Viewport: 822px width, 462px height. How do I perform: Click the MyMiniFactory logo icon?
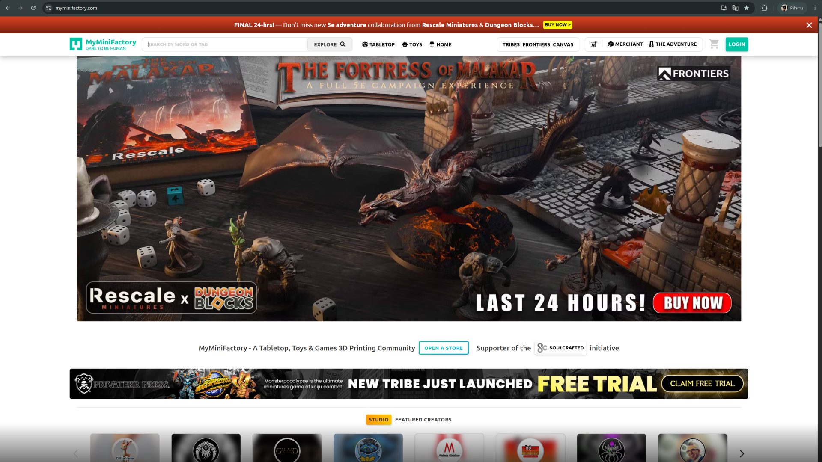(76, 44)
